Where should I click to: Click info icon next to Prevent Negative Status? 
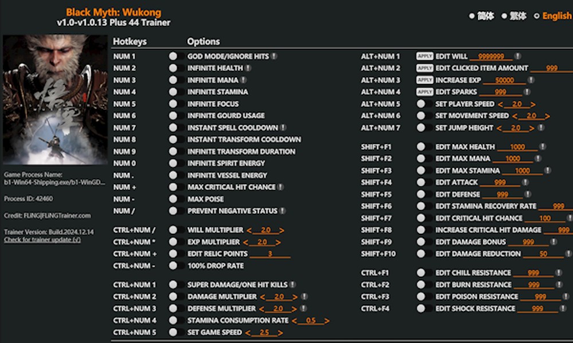pos(283,211)
